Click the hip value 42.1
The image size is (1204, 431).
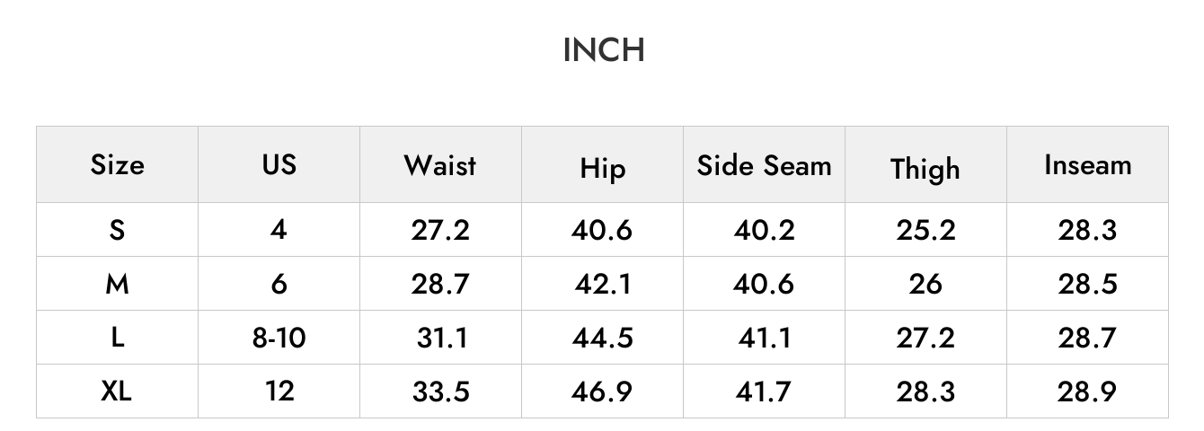click(602, 284)
